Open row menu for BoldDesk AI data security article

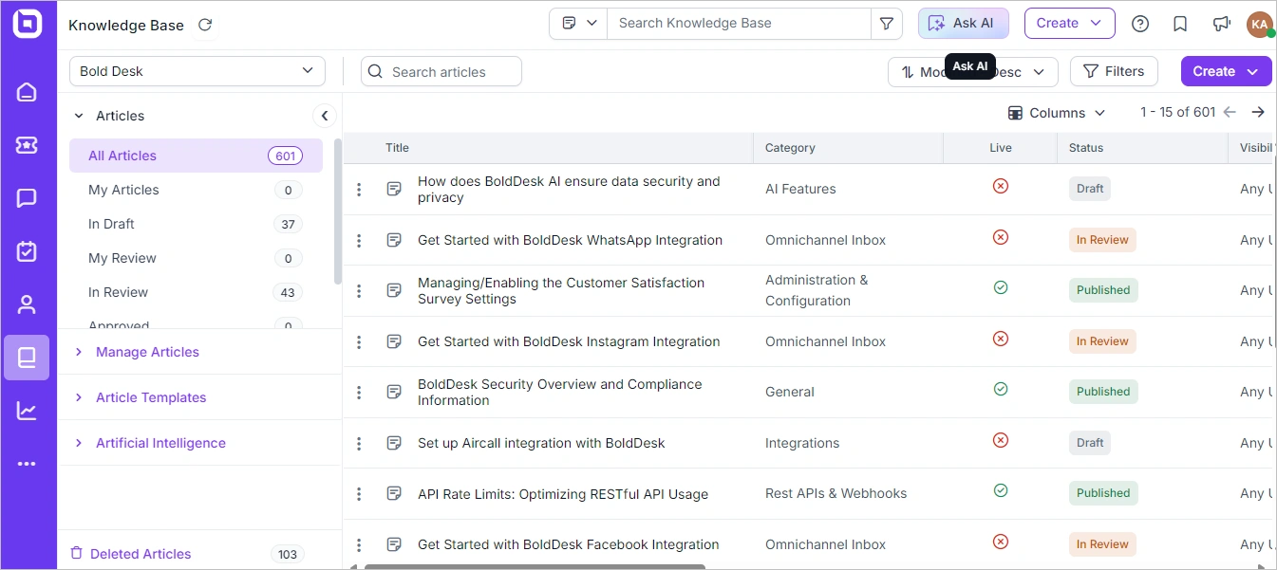point(359,190)
